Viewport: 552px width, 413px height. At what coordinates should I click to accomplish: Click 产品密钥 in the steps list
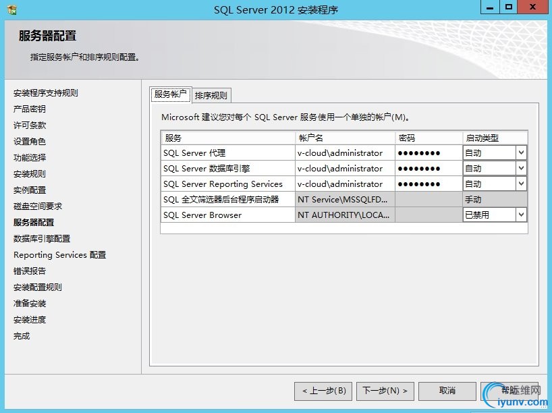(30, 109)
